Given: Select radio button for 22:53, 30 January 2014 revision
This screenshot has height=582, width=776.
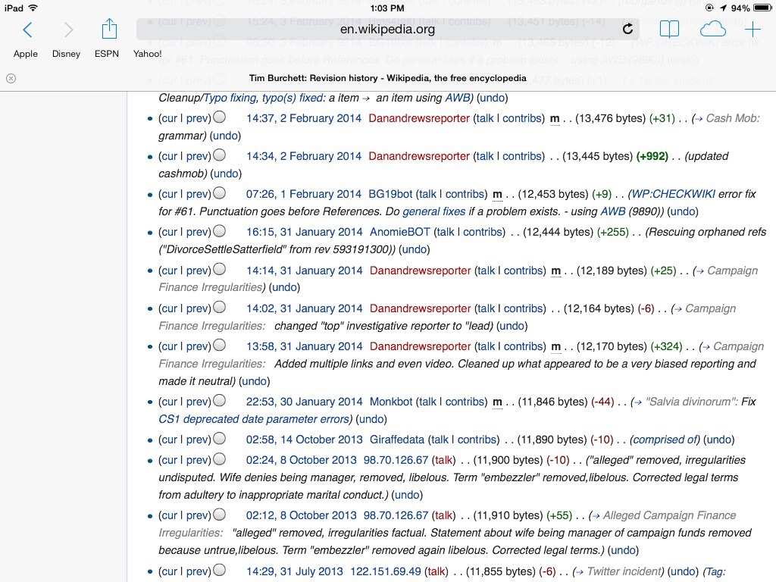Looking at the screenshot, I should [x=219, y=400].
